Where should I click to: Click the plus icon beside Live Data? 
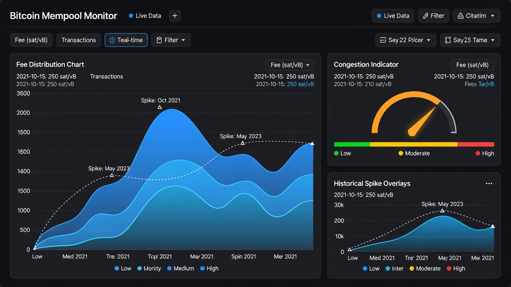(175, 16)
